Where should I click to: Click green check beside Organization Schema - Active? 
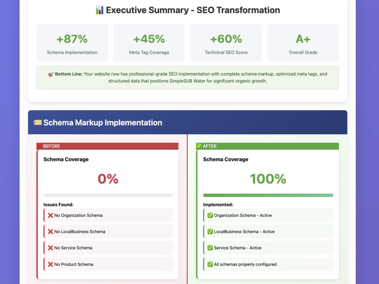point(210,215)
